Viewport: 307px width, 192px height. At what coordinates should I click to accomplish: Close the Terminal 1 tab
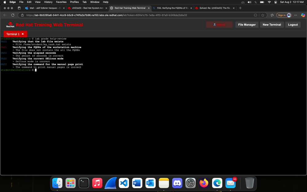pos(22,34)
